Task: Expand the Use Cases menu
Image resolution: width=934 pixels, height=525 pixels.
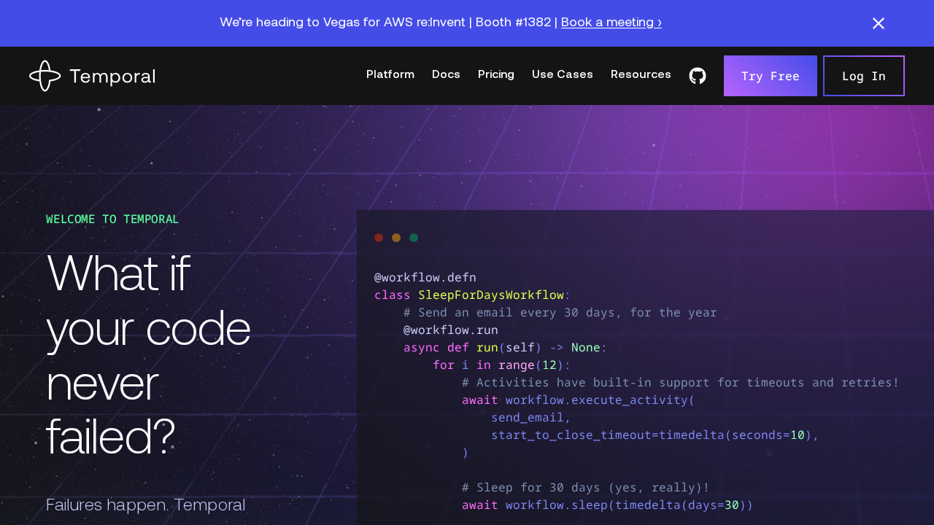Action: coord(563,74)
